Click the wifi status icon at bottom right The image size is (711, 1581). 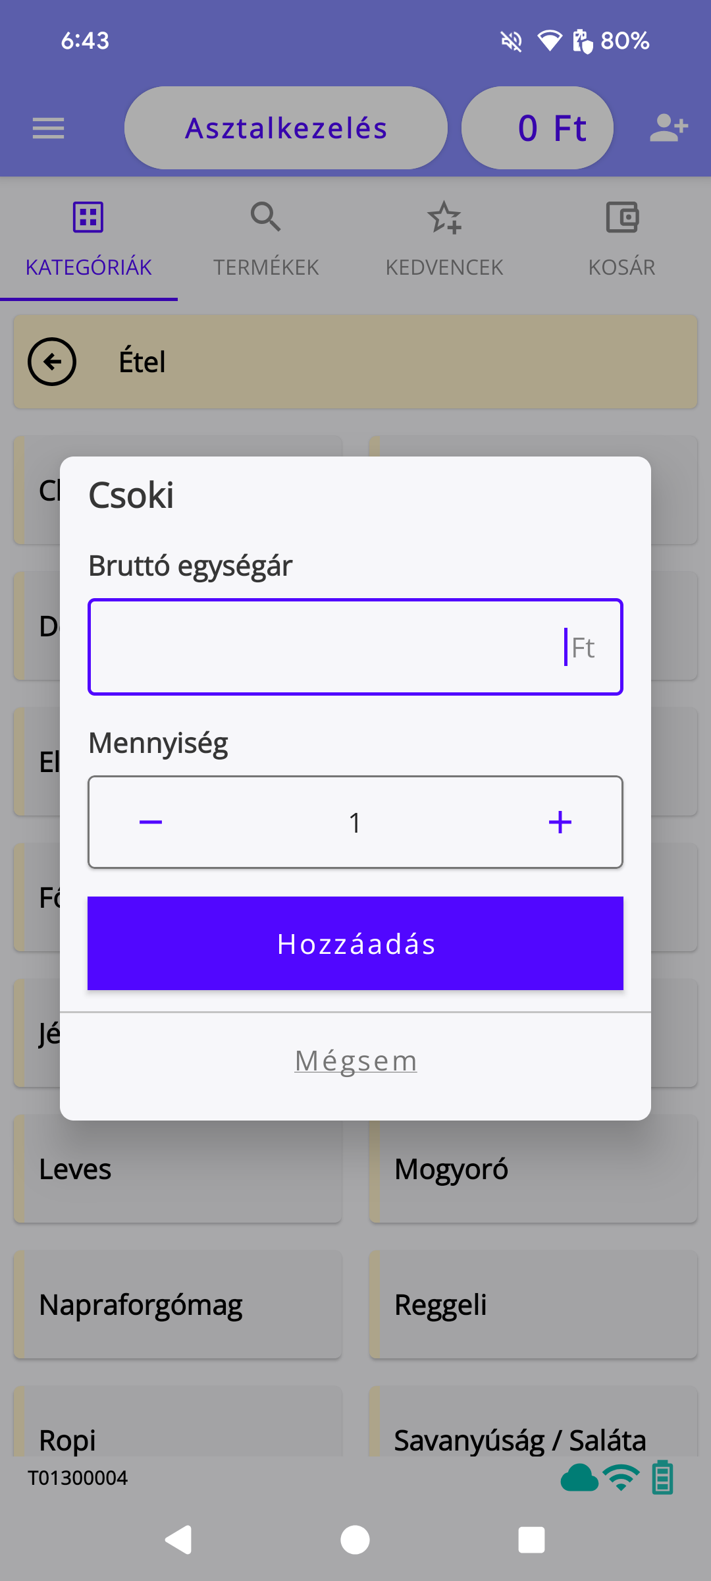tap(621, 1478)
